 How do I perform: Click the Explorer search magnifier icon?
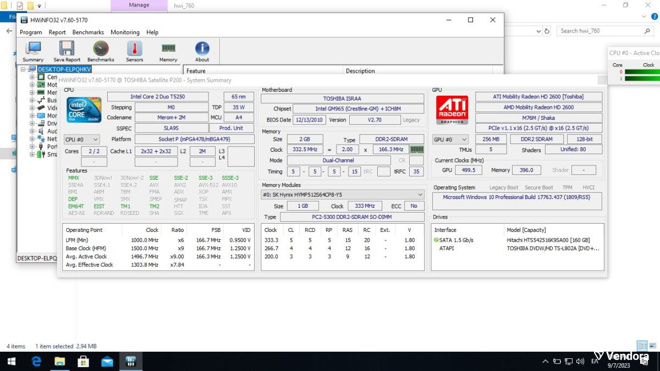[x=647, y=31]
